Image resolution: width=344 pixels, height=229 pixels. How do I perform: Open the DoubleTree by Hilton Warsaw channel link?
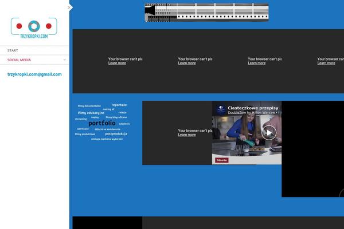point(251,113)
